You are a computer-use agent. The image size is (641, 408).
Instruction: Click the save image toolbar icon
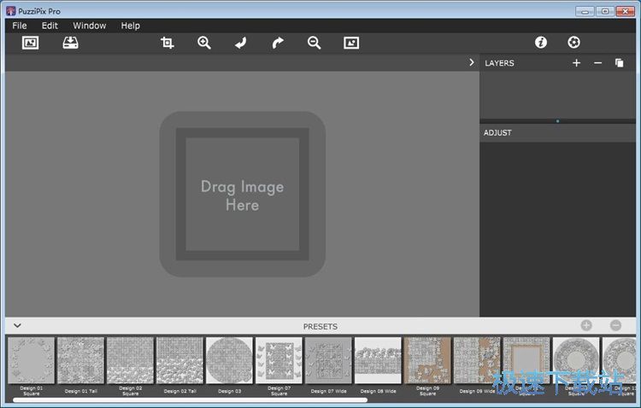(x=71, y=43)
